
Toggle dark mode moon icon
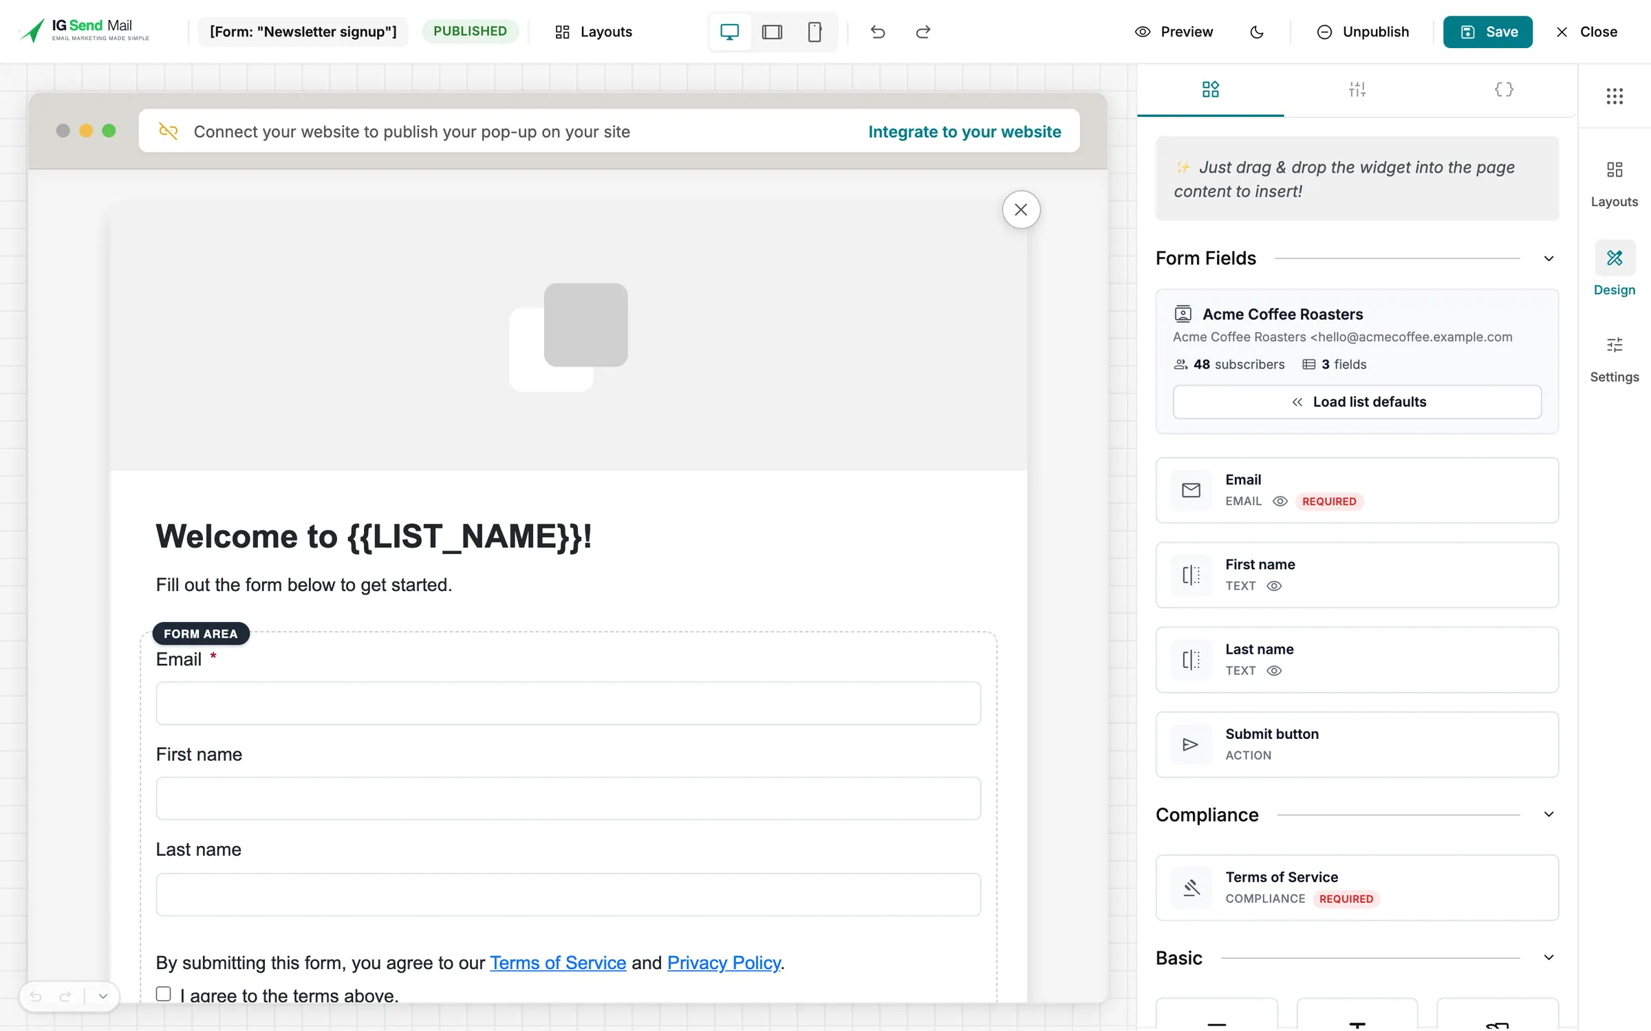1256,32
